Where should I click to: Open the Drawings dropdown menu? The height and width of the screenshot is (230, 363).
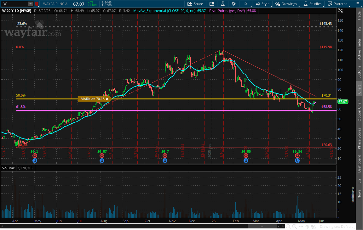point(286,4)
